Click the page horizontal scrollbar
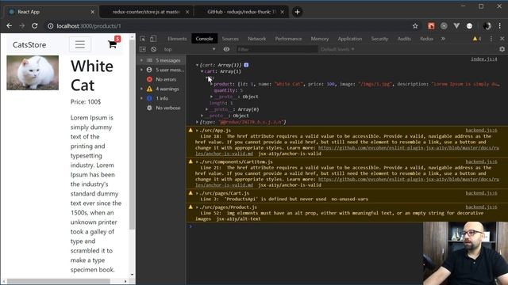 coord(58,282)
